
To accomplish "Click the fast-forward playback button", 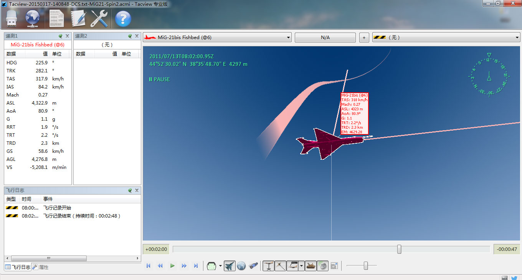I will (184, 265).
